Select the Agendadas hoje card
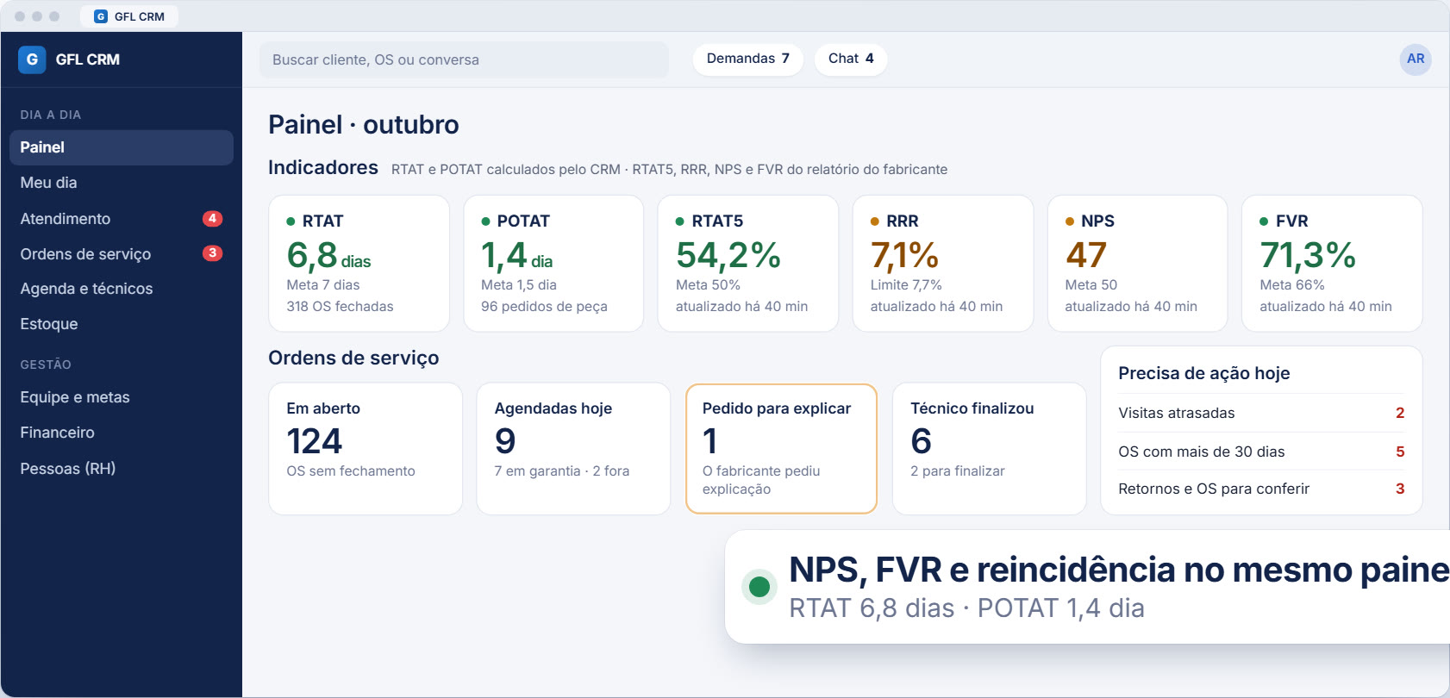1450x698 pixels. point(573,449)
